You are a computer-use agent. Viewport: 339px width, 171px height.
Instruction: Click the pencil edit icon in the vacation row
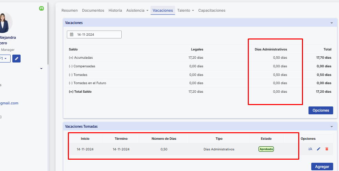tap(318, 149)
